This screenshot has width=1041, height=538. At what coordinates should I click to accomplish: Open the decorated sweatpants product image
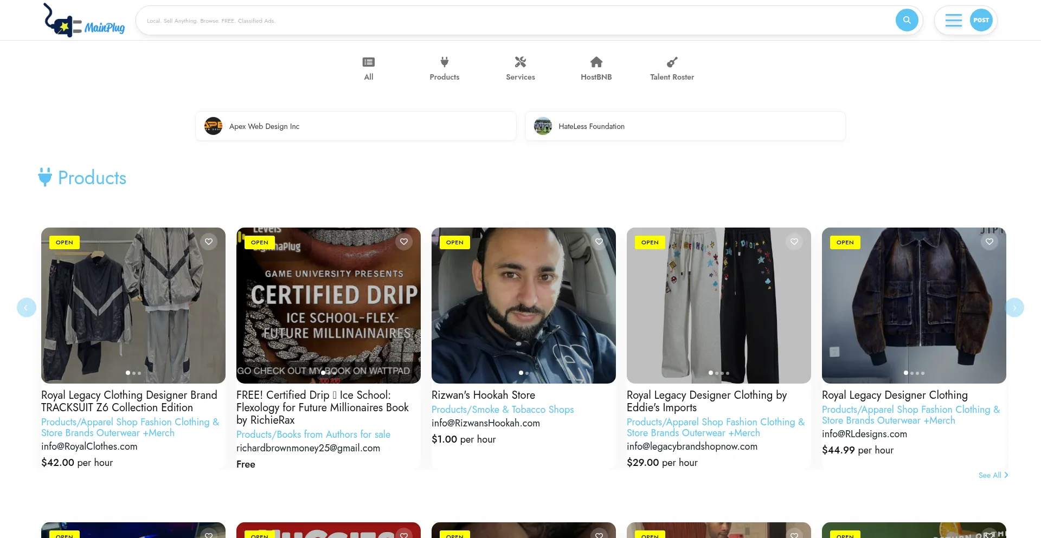pyautogui.click(x=719, y=306)
